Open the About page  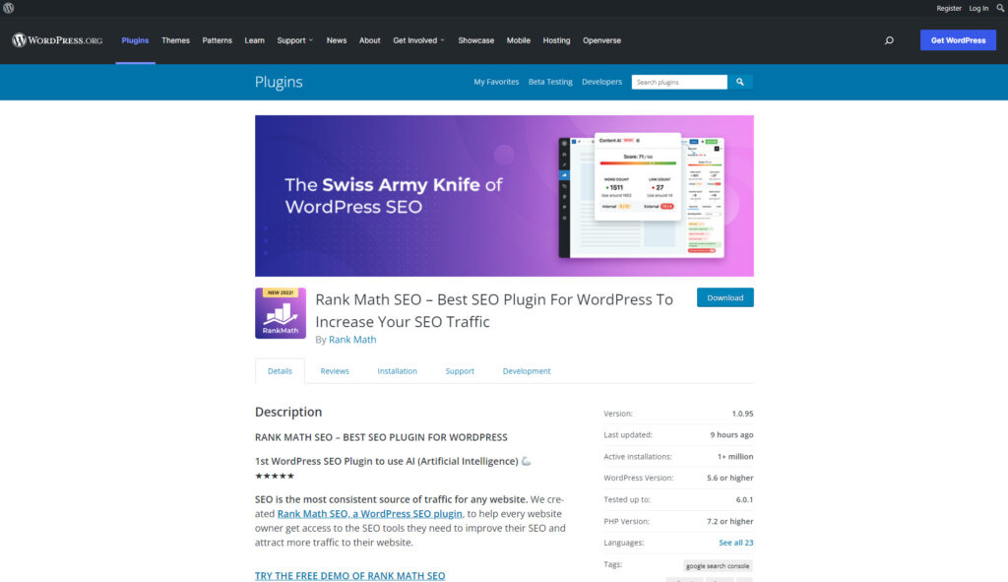pyautogui.click(x=370, y=40)
